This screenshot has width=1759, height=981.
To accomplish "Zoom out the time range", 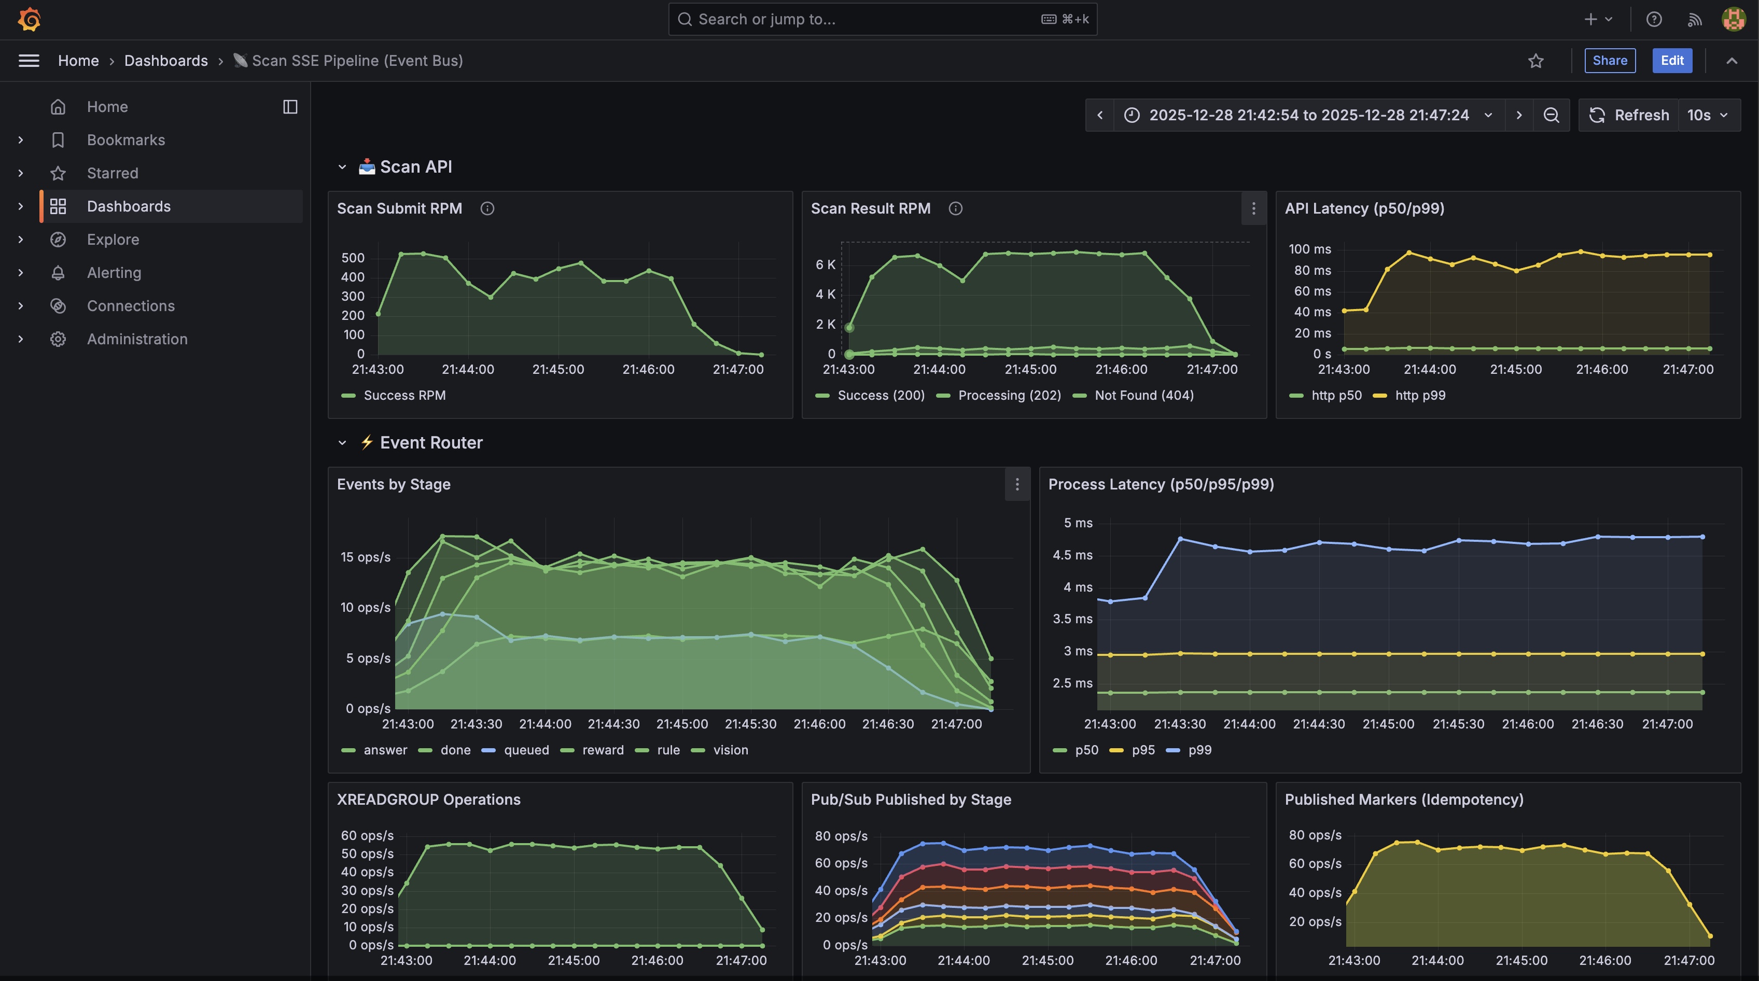I will point(1551,115).
